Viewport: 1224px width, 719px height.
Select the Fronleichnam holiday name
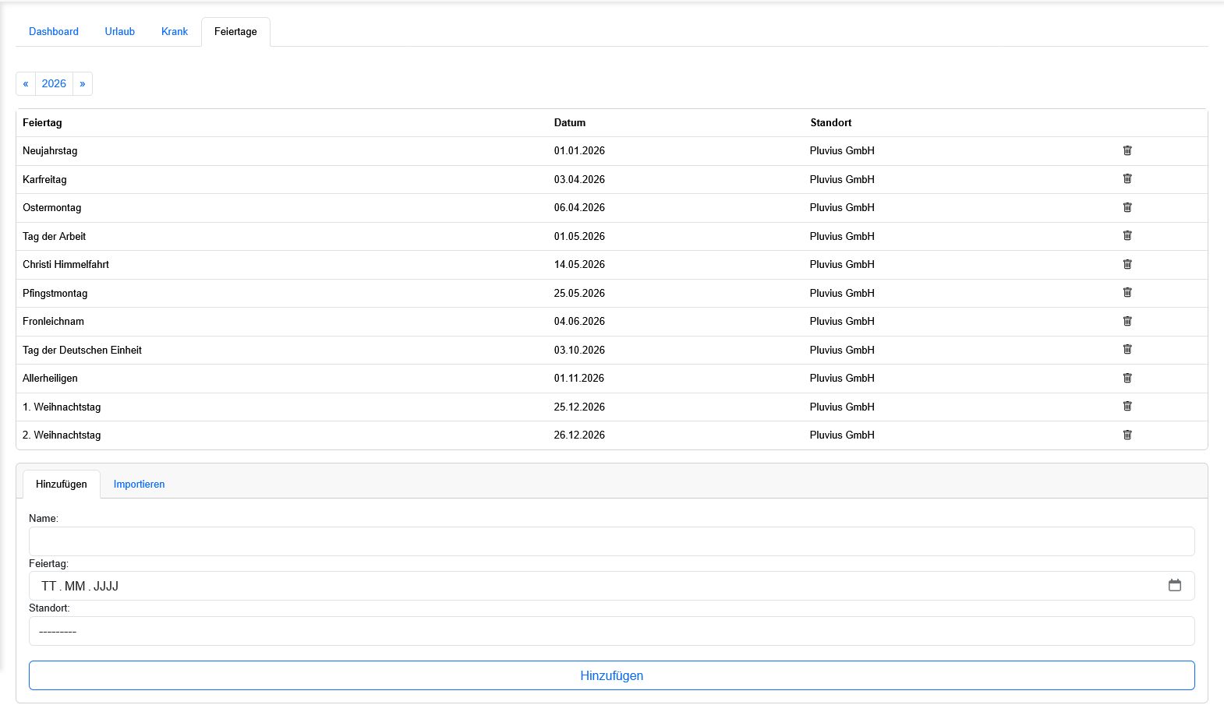click(x=54, y=321)
